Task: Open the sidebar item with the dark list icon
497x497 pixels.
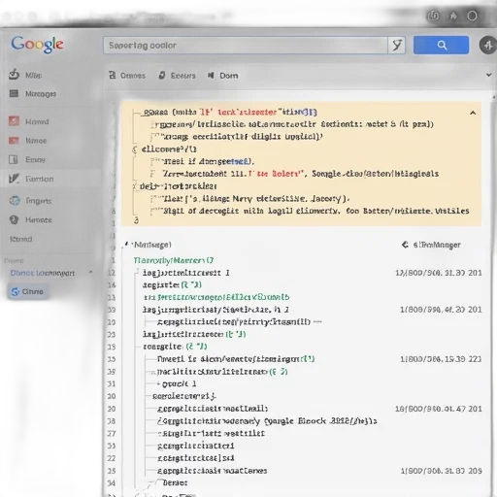Action: pos(32,94)
